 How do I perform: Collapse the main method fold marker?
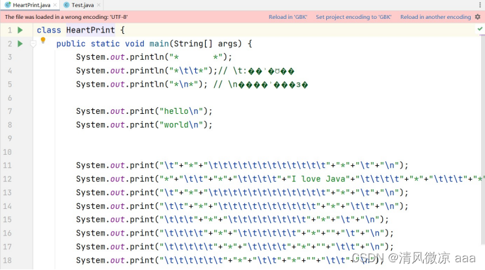[x=33, y=44]
